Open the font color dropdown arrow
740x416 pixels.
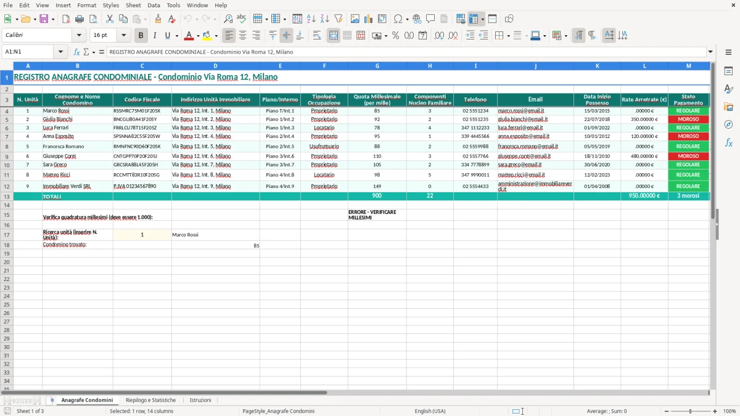[x=197, y=36]
